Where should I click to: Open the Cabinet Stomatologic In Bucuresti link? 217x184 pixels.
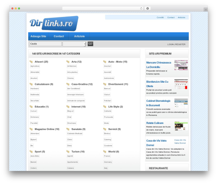158,103
